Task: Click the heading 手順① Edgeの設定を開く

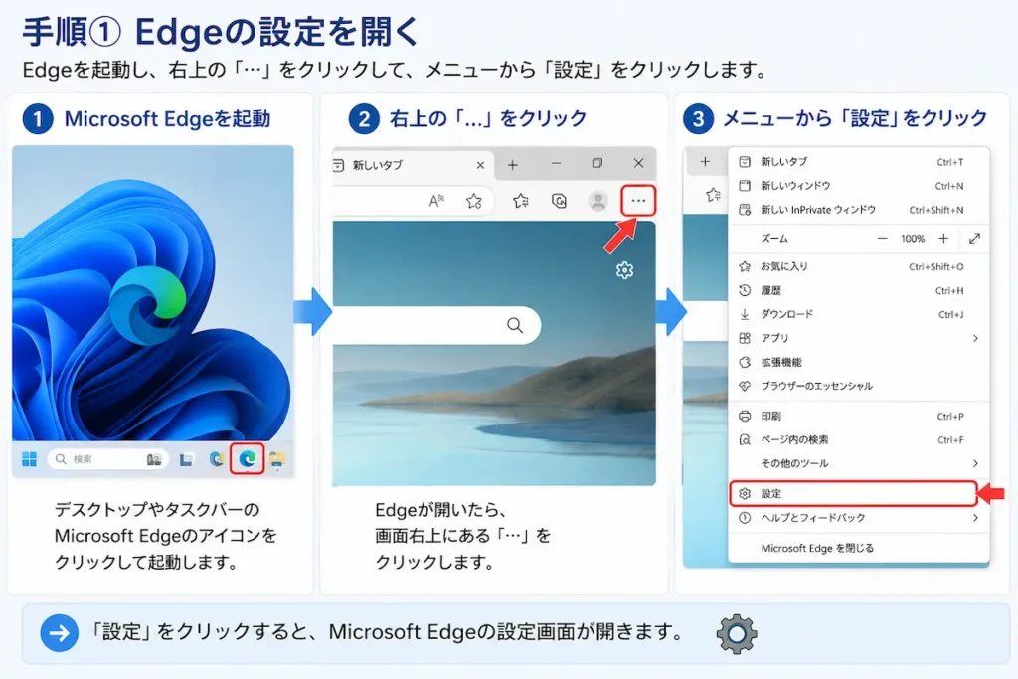Action: tap(221, 31)
